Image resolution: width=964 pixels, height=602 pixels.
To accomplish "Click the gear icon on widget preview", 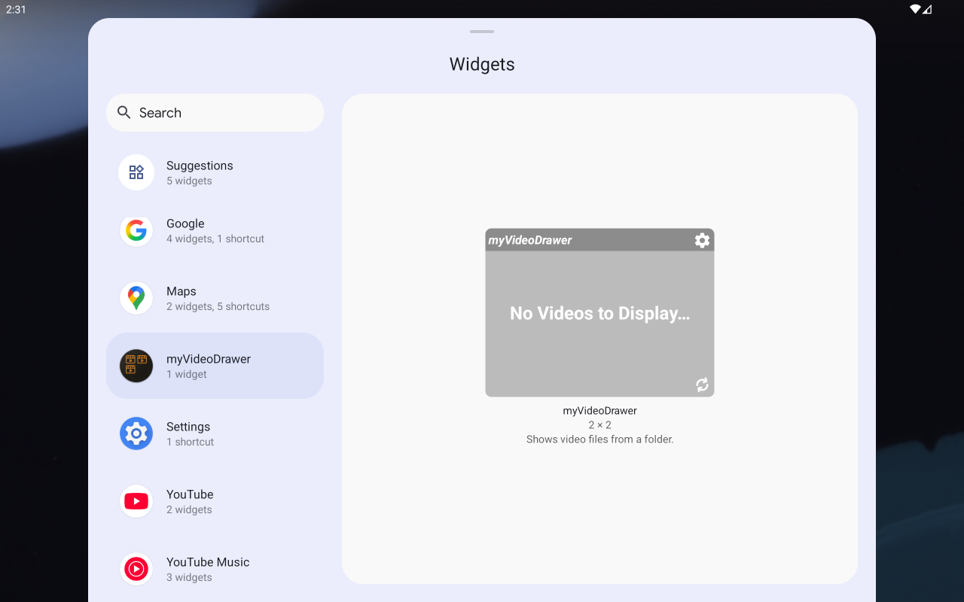I will 702,240.
